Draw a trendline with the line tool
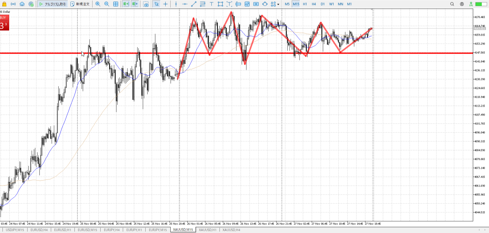Screen dimensions: 489x233 [194, 4]
